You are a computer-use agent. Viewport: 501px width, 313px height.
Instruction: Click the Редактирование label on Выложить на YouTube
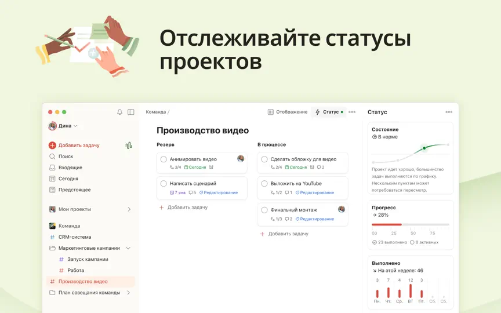click(315, 192)
